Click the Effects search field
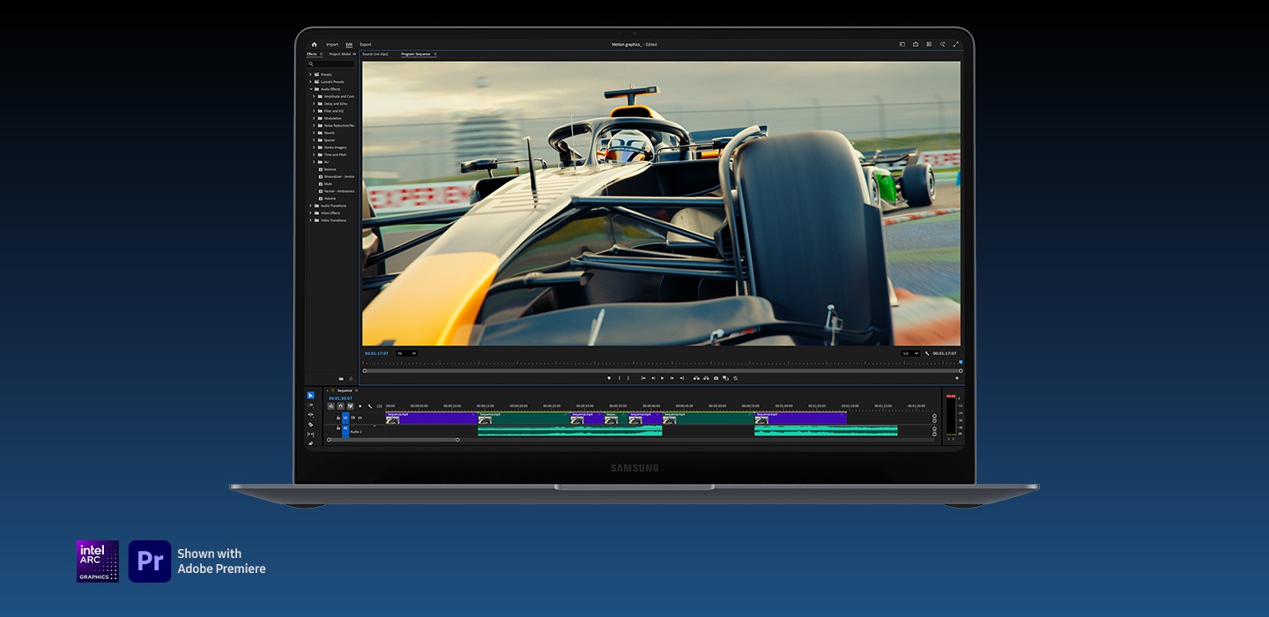The image size is (1269, 617). pyautogui.click(x=331, y=64)
